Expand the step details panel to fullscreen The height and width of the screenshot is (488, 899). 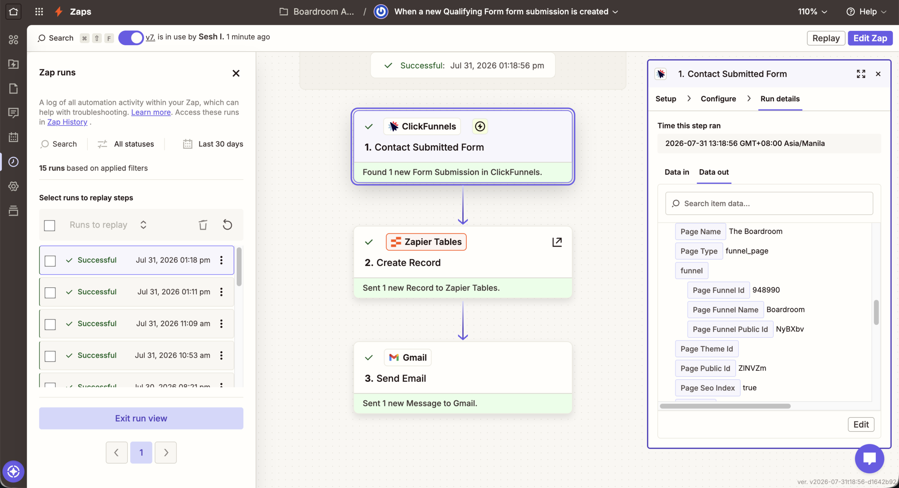click(x=861, y=74)
